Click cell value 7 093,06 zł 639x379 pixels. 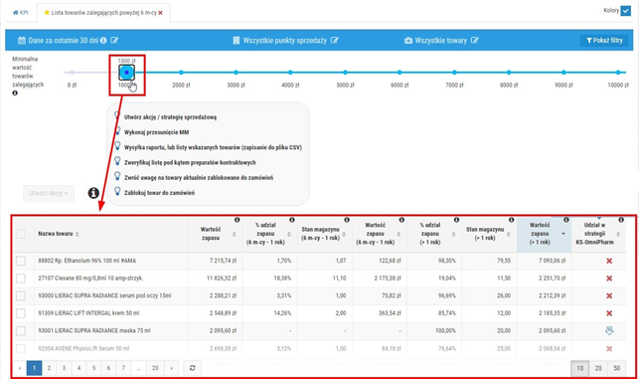552,261
